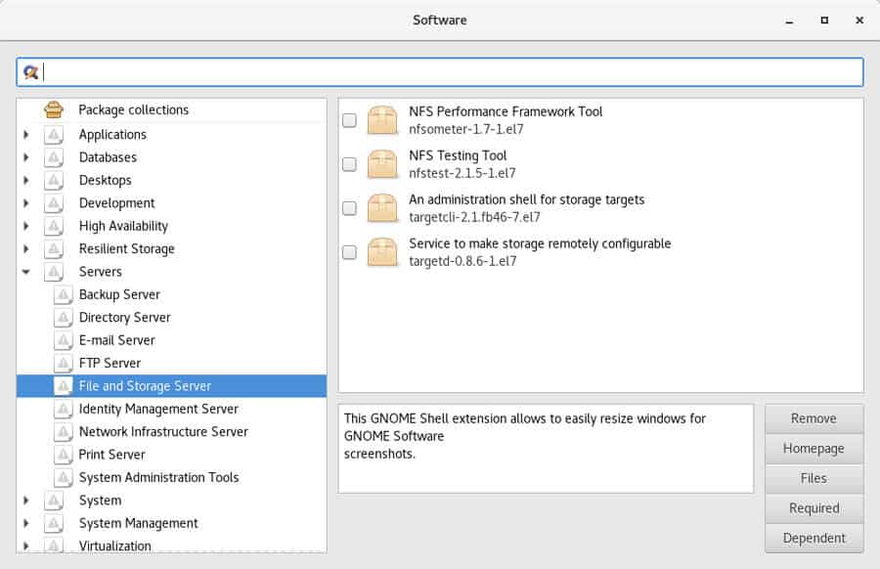The width and height of the screenshot is (880, 569).
Task: Focus the package search input field
Action: coord(440,71)
